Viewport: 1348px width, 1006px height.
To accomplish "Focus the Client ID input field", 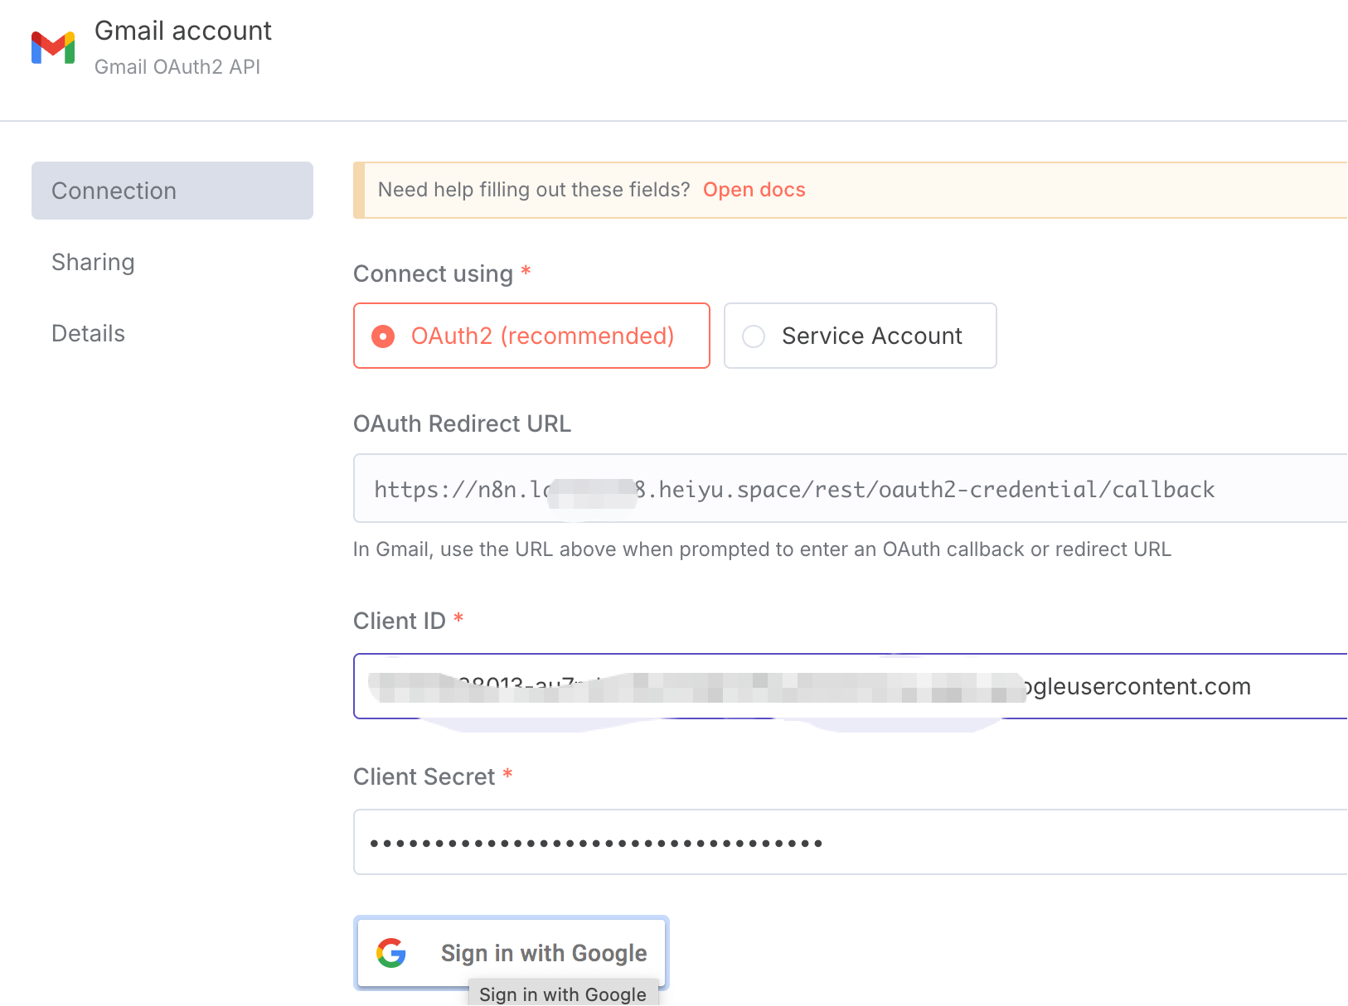I will point(851,686).
